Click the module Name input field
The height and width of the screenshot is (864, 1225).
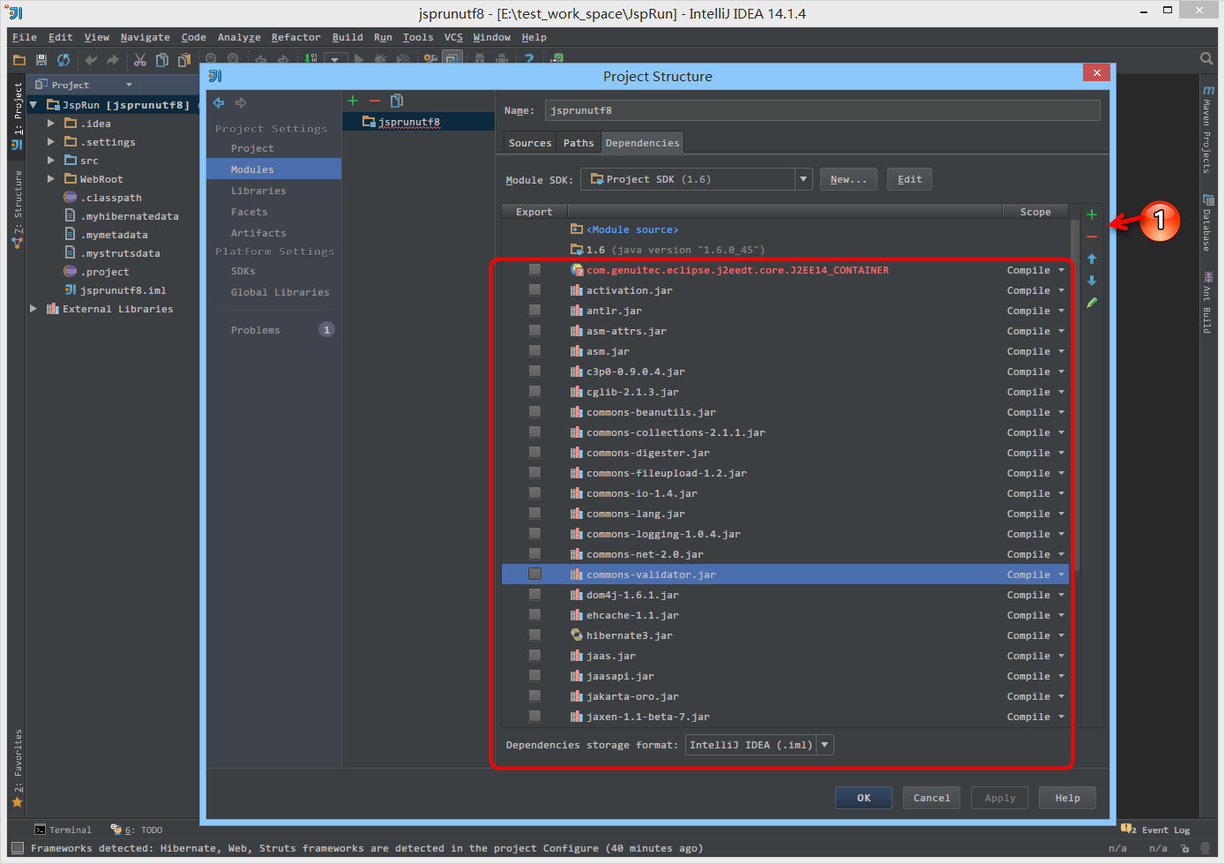[821, 110]
